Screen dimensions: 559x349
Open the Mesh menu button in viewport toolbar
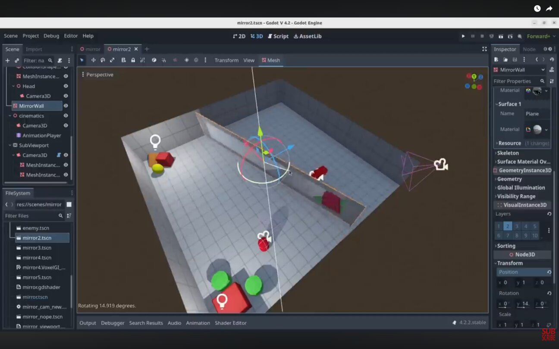(271, 60)
